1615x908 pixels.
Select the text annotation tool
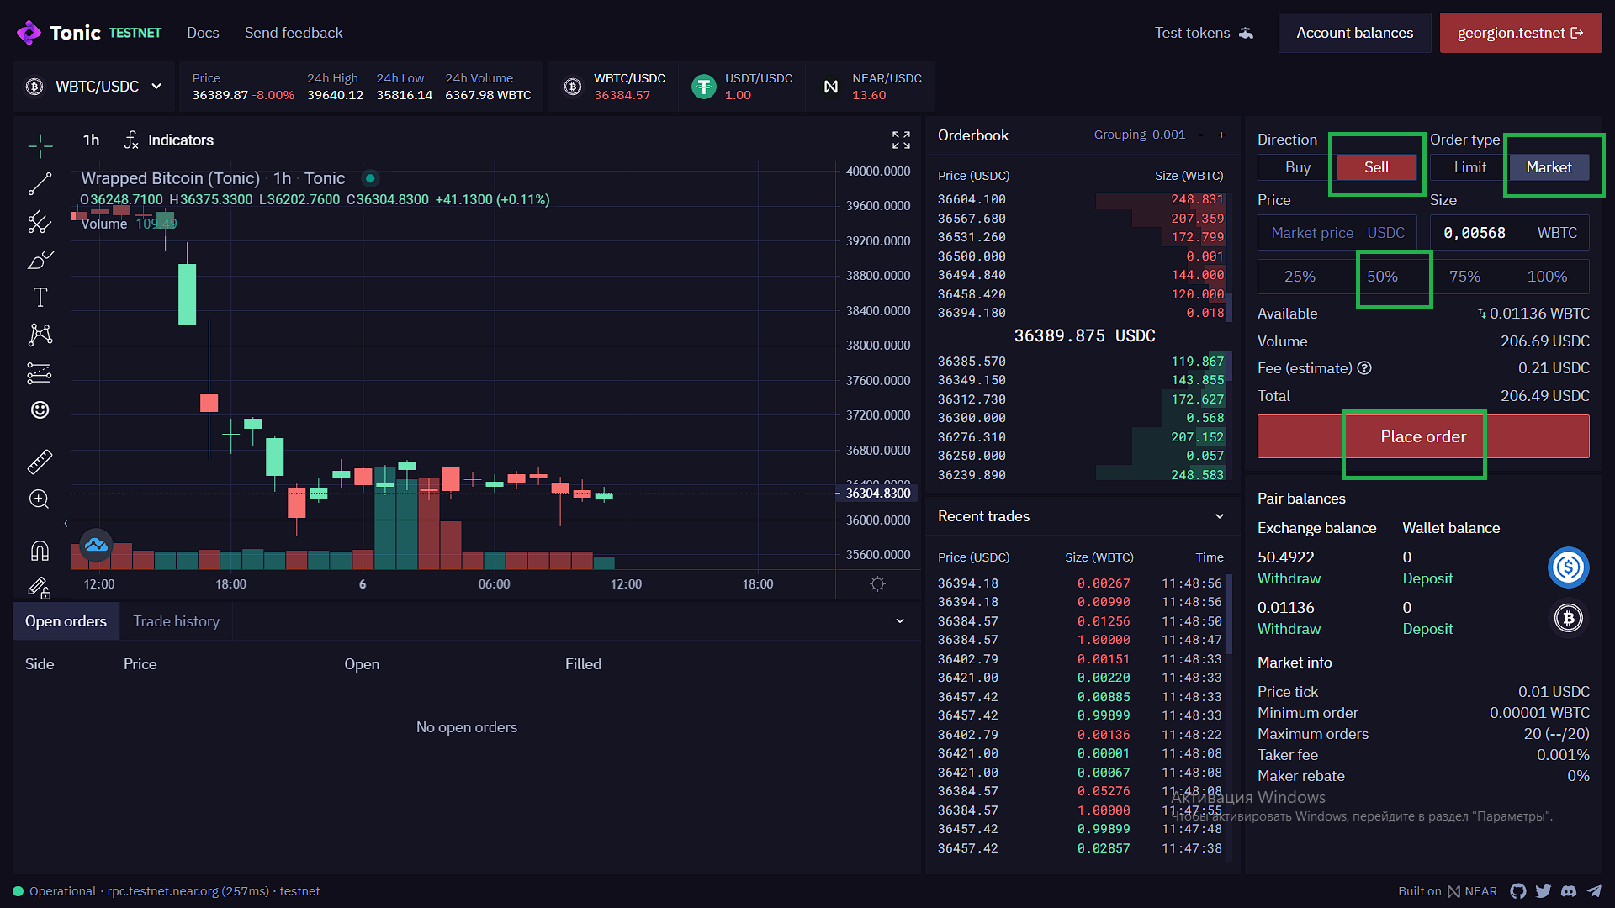pos(40,297)
